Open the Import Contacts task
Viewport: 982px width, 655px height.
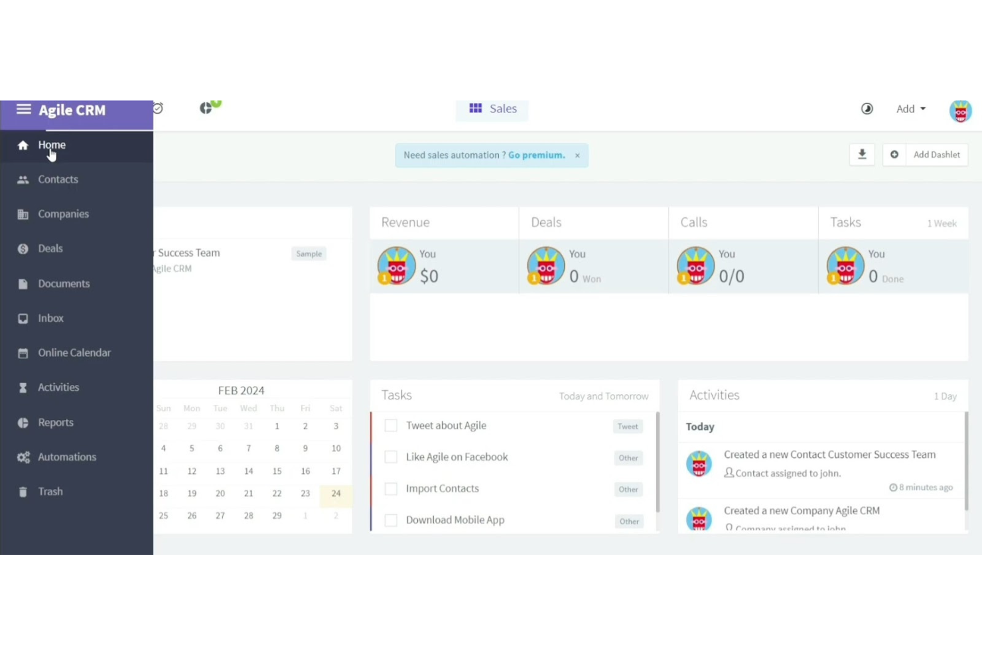pyautogui.click(x=443, y=488)
